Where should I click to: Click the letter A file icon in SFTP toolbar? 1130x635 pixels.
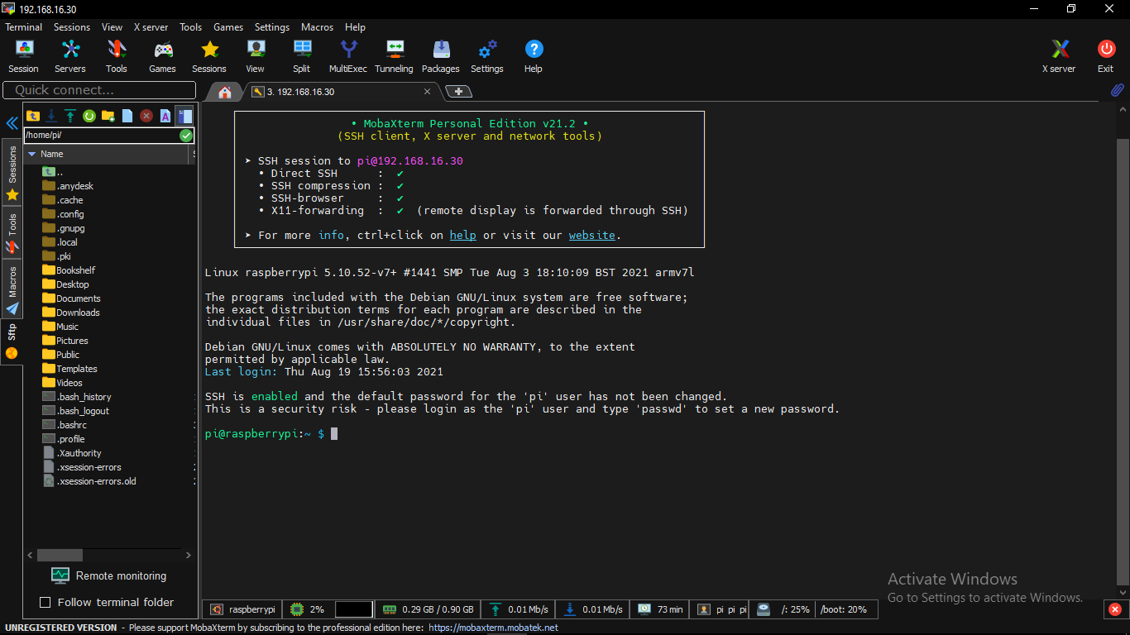point(165,116)
